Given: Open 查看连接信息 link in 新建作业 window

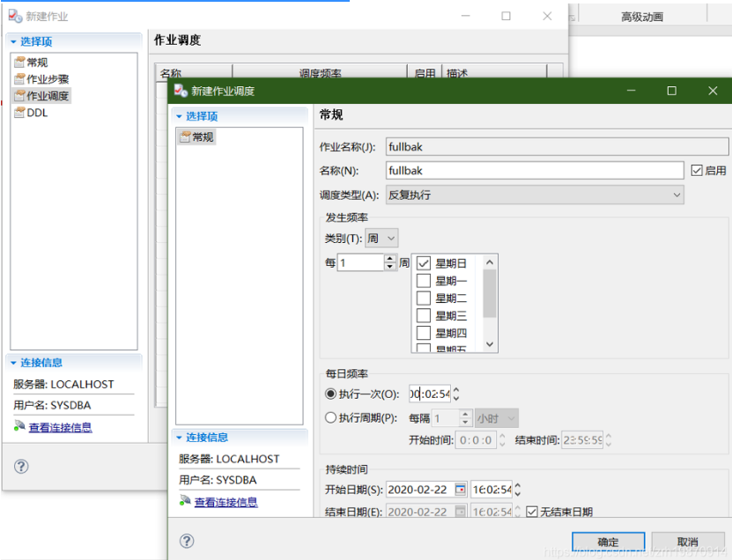Looking at the screenshot, I should click(60, 427).
